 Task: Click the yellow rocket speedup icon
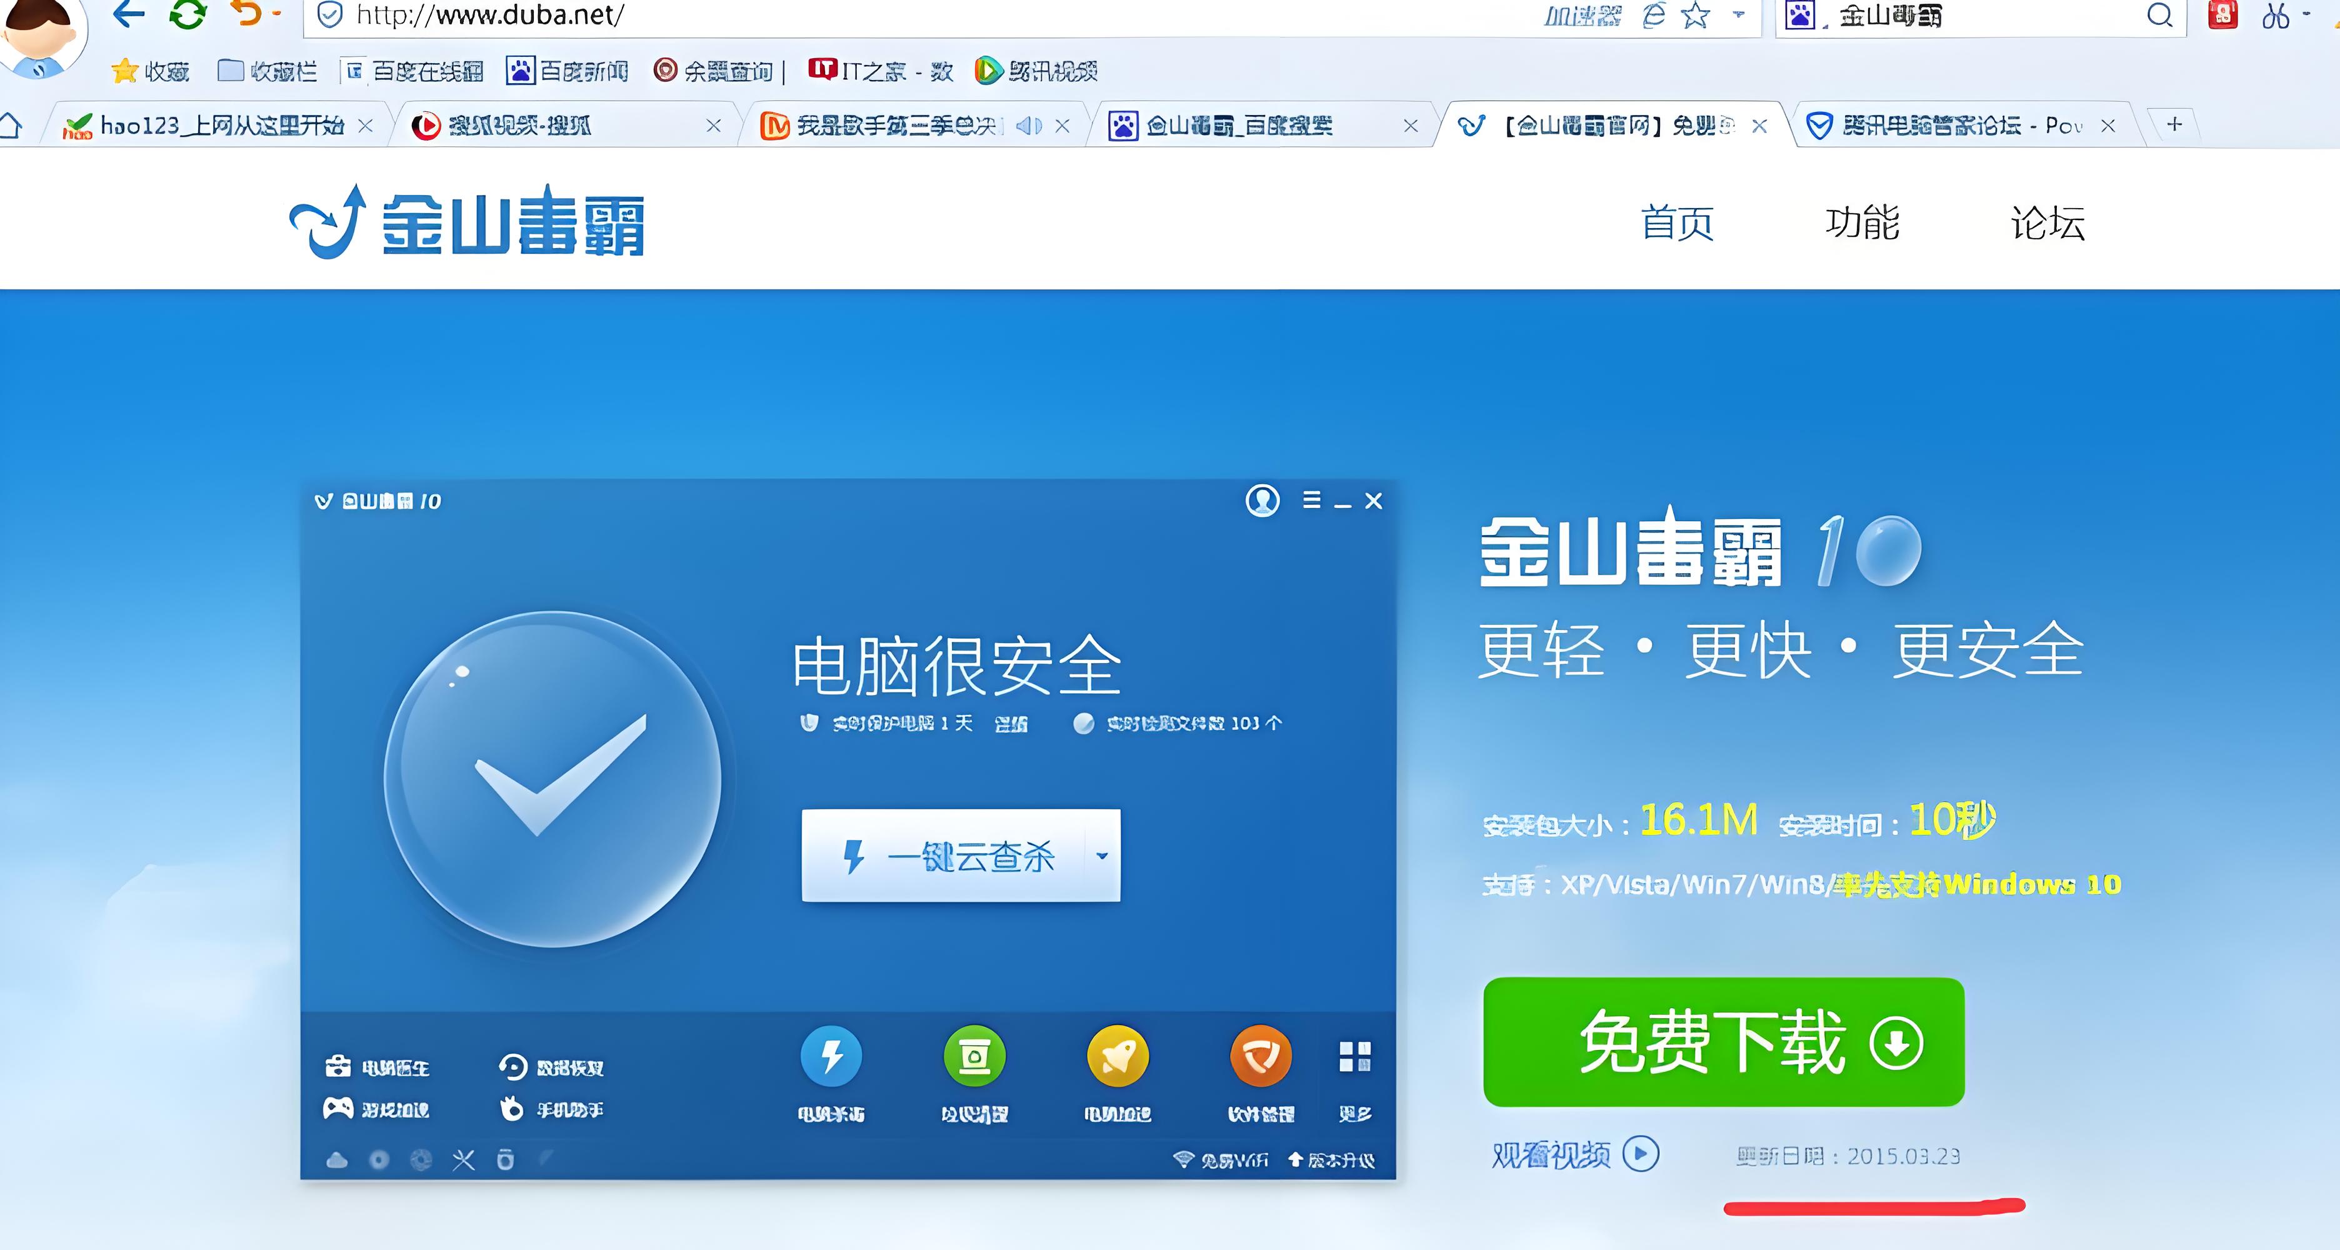coord(1118,1056)
